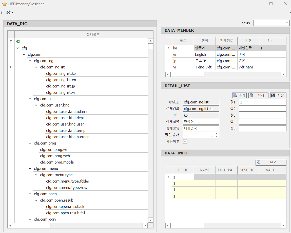Collapse the cfg.com.lng node
This screenshot has width=291, height=233.
pyautogui.click(x=30, y=61)
